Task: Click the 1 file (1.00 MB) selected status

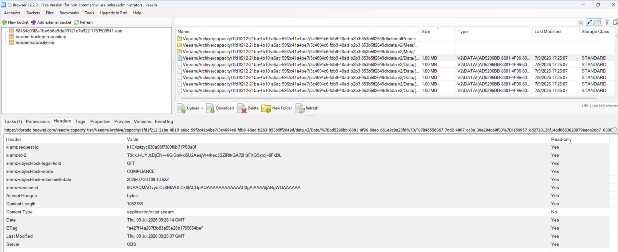Action: click(600, 106)
